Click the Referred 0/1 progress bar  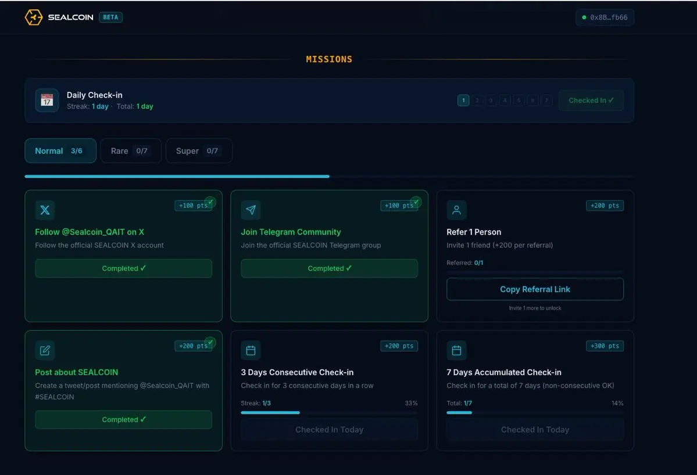click(535, 272)
